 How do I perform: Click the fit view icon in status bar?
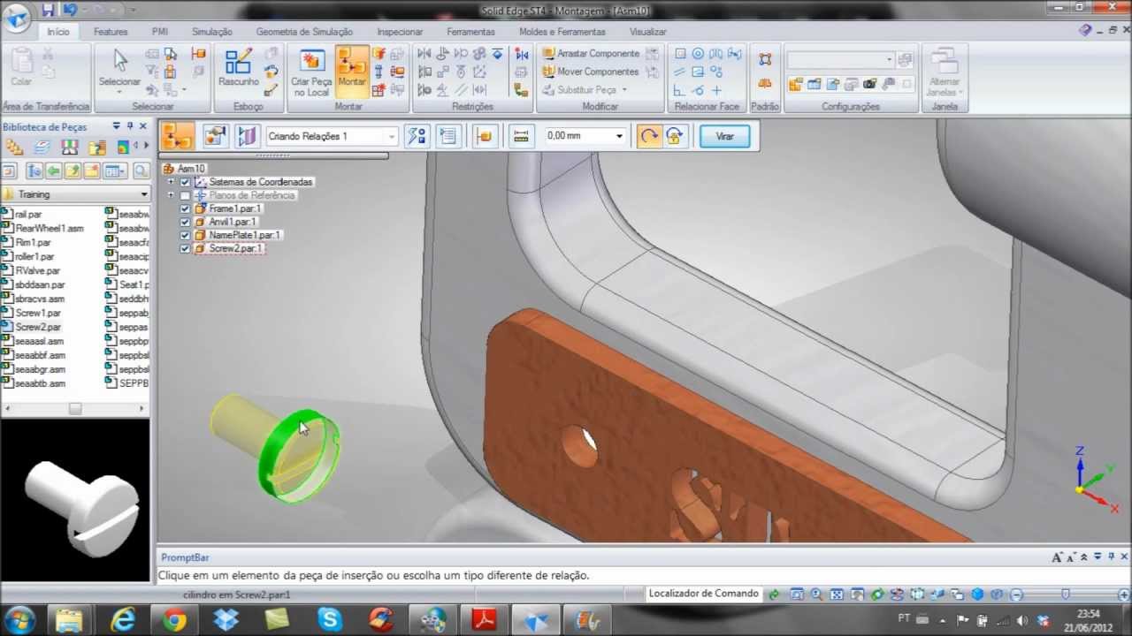pyautogui.click(x=837, y=594)
